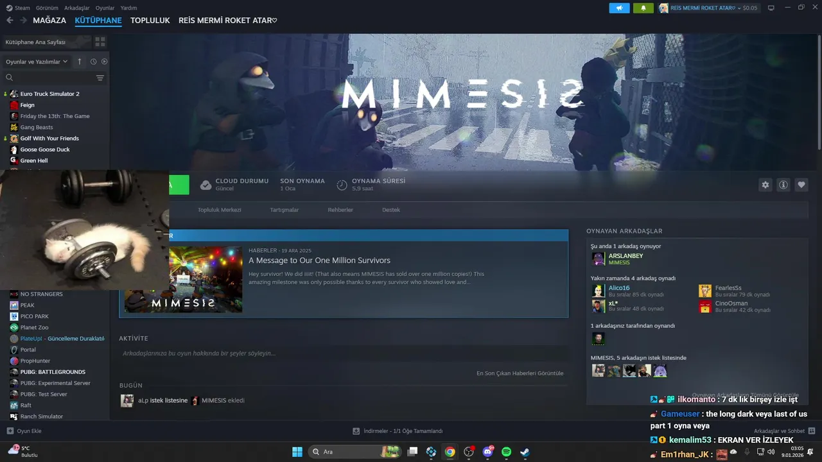Click the announcements megaphone icon
This screenshot has width=822, height=462.
(x=619, y=8)
